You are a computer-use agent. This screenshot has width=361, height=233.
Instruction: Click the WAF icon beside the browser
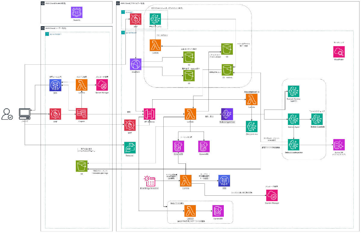tap(55, 114)
